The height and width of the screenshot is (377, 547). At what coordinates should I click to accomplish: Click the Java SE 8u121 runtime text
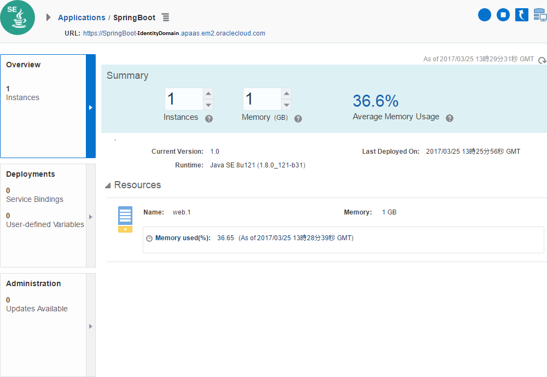pos(258,165)
